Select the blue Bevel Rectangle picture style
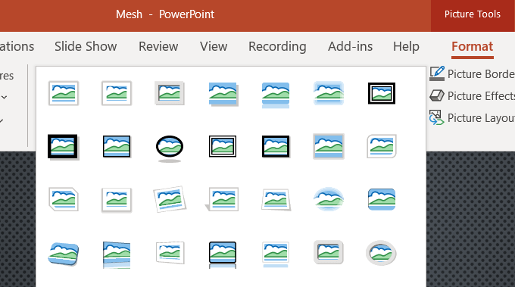 (x=382, y=199)
